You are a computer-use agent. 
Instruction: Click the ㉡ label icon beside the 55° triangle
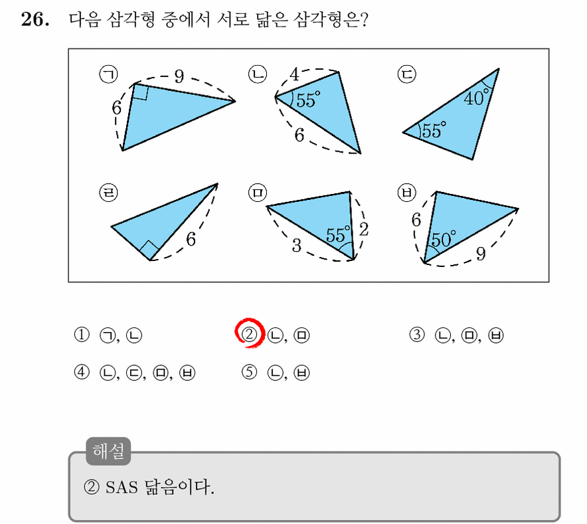[x=258, y=74]
